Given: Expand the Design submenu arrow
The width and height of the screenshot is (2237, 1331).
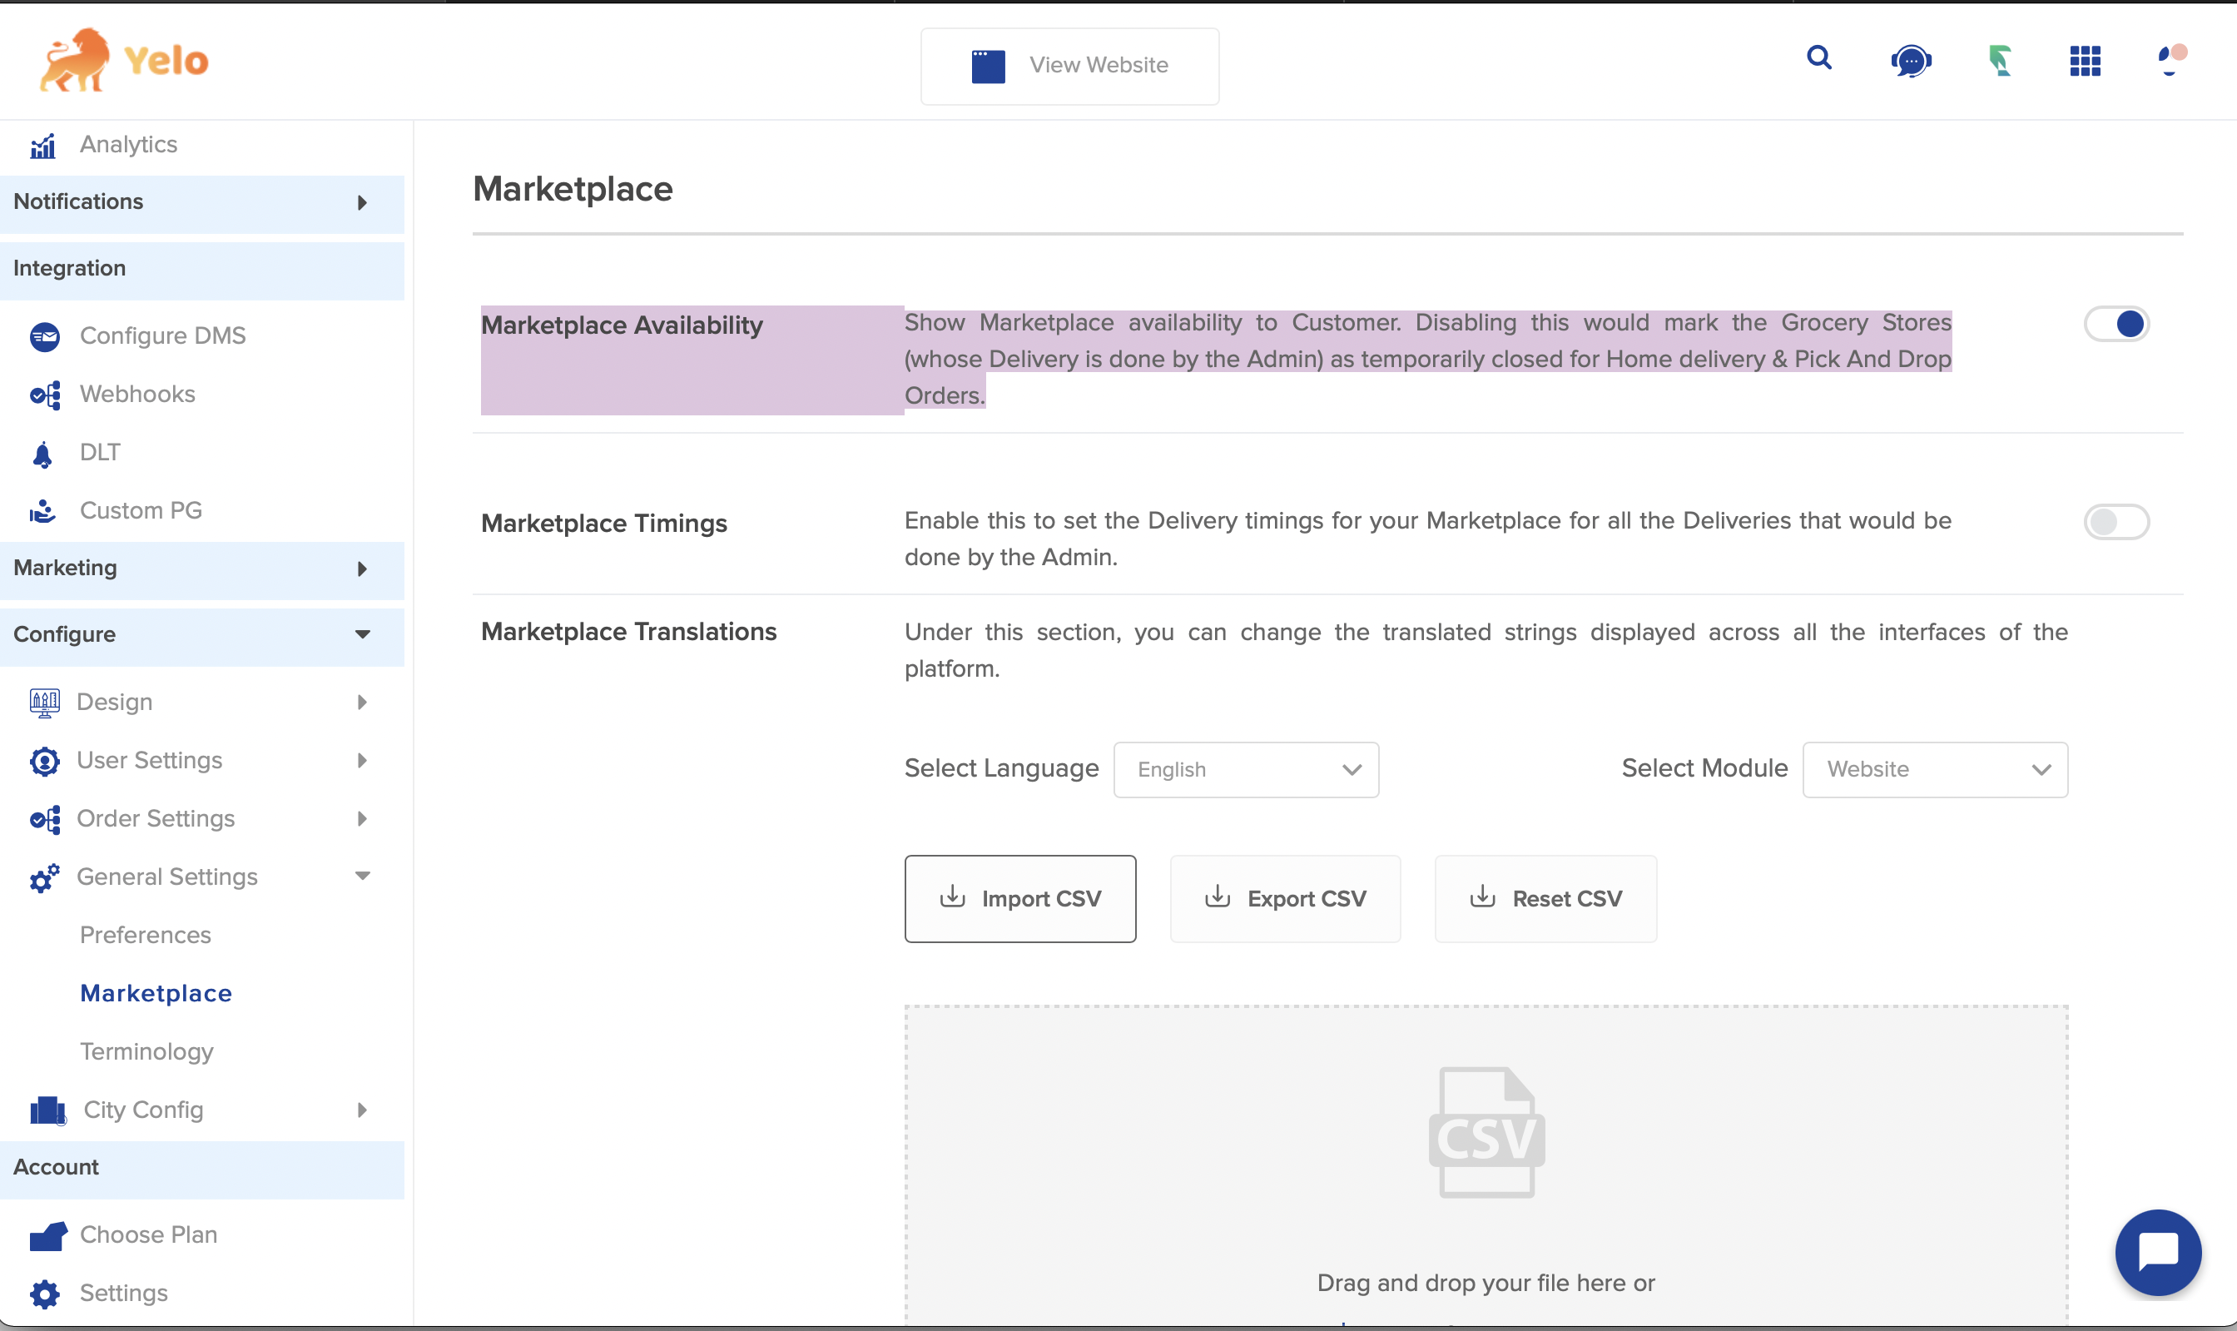Looking at the screenshot, I should 362,703.
